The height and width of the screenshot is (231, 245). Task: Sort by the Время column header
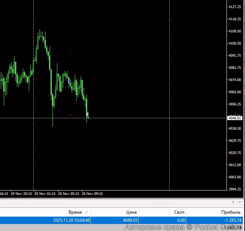[75, 212]
